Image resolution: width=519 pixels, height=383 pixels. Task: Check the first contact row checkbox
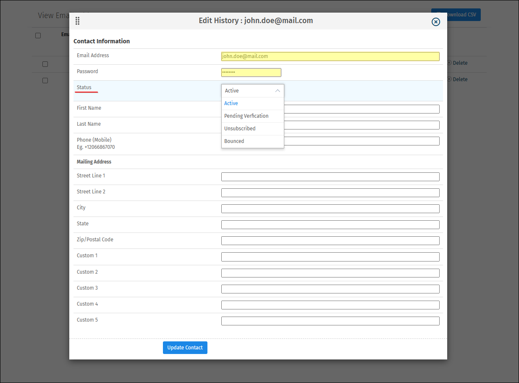pos(45,63)
